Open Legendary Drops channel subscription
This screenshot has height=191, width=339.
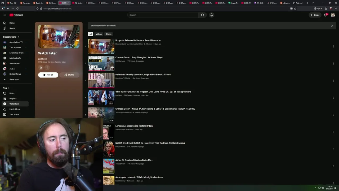(x=15, y=53)
